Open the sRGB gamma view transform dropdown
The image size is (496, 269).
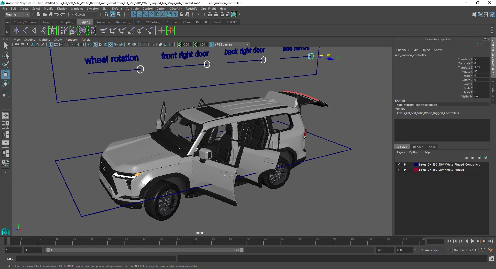[232, 44]
